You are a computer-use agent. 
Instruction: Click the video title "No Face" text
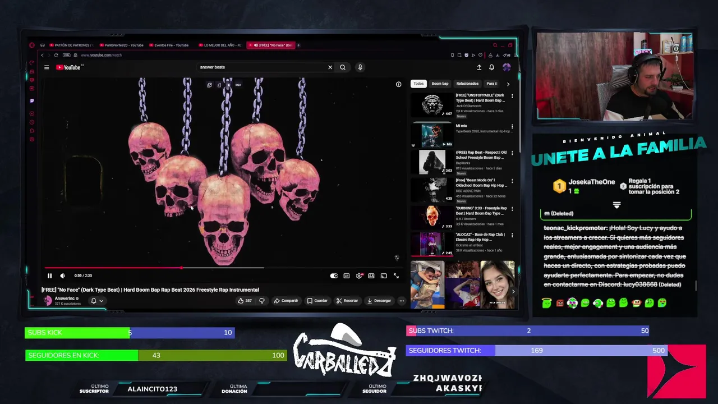tap(150, 290)
